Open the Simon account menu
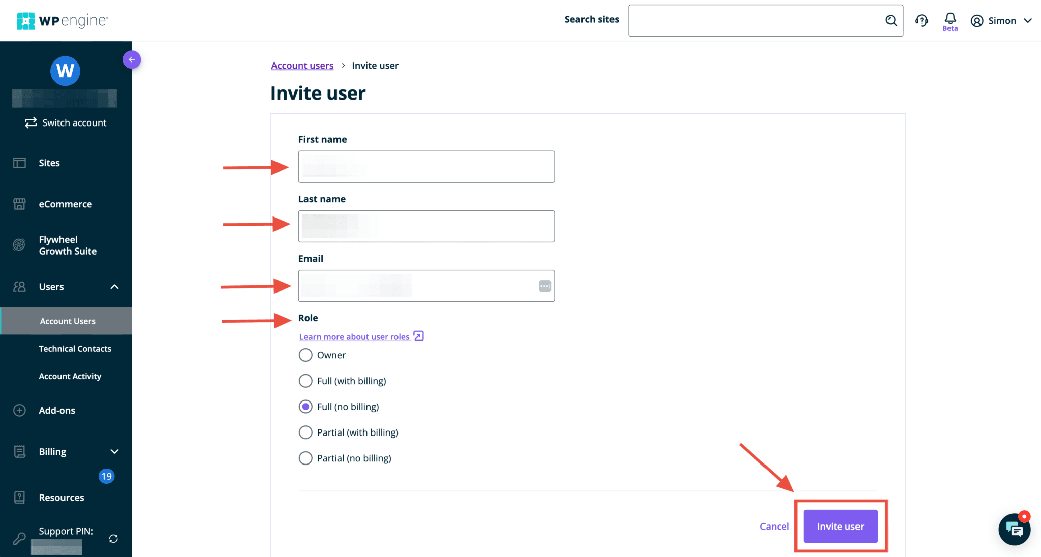 1002,20
